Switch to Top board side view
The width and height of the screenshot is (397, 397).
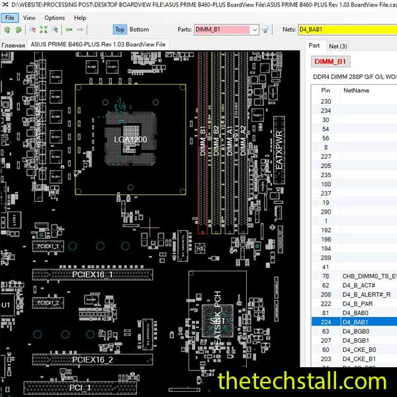click(119, 30)
